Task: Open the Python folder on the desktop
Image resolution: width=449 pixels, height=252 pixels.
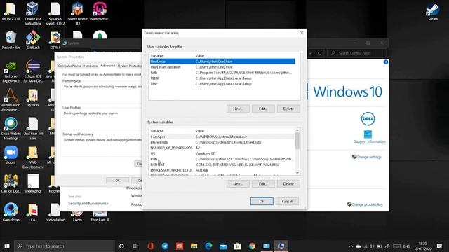Action: click(x=33, y=98)
